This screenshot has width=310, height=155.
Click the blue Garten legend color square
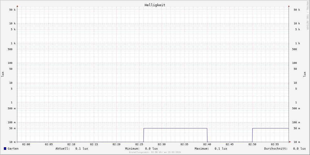click(5, 149)
